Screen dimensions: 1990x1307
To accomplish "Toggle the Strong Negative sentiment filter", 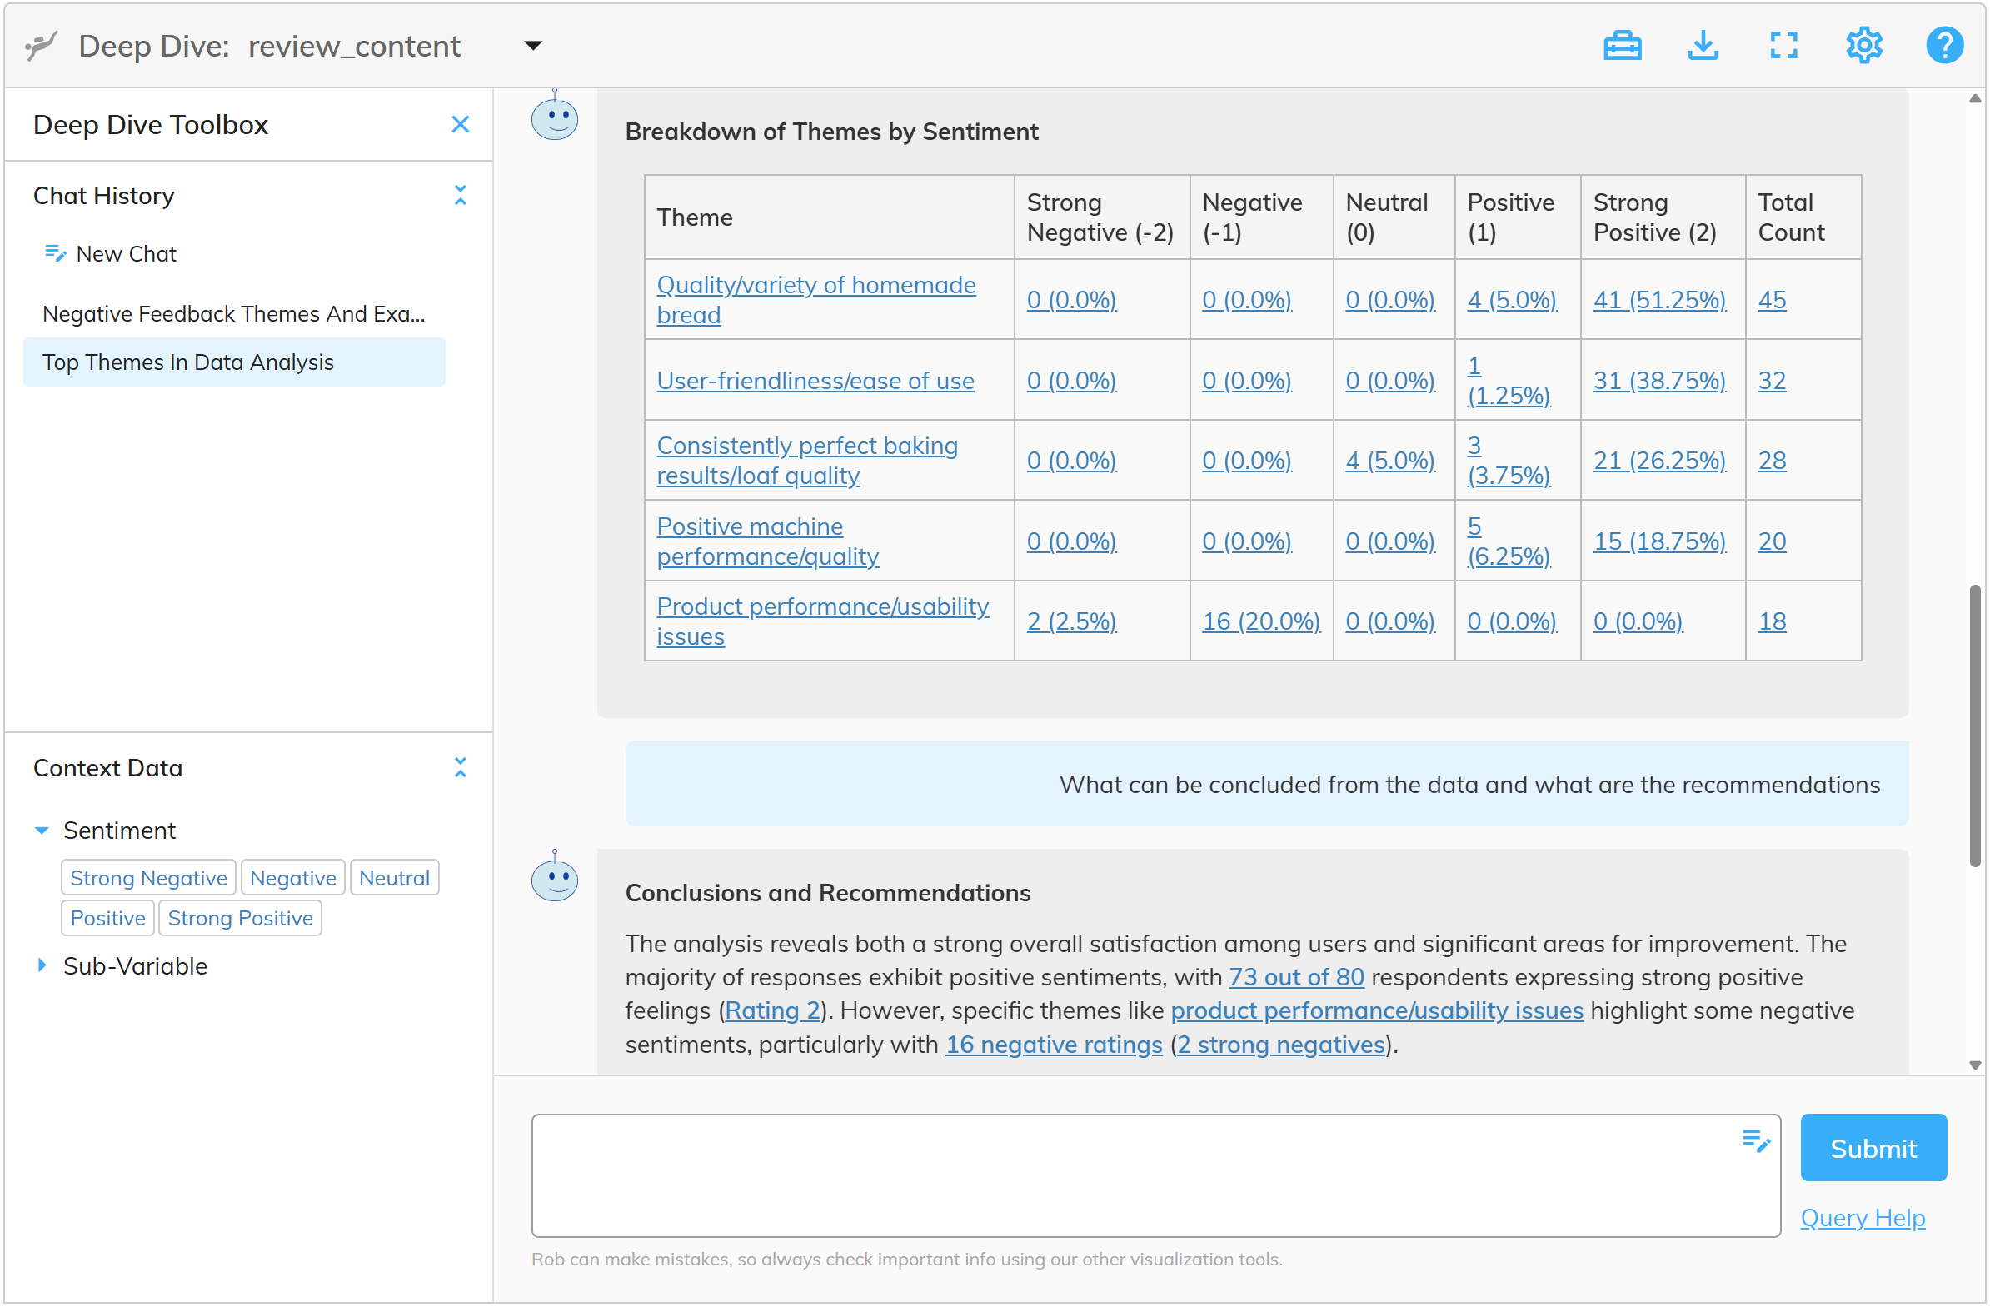I will [x=148, y=877].
